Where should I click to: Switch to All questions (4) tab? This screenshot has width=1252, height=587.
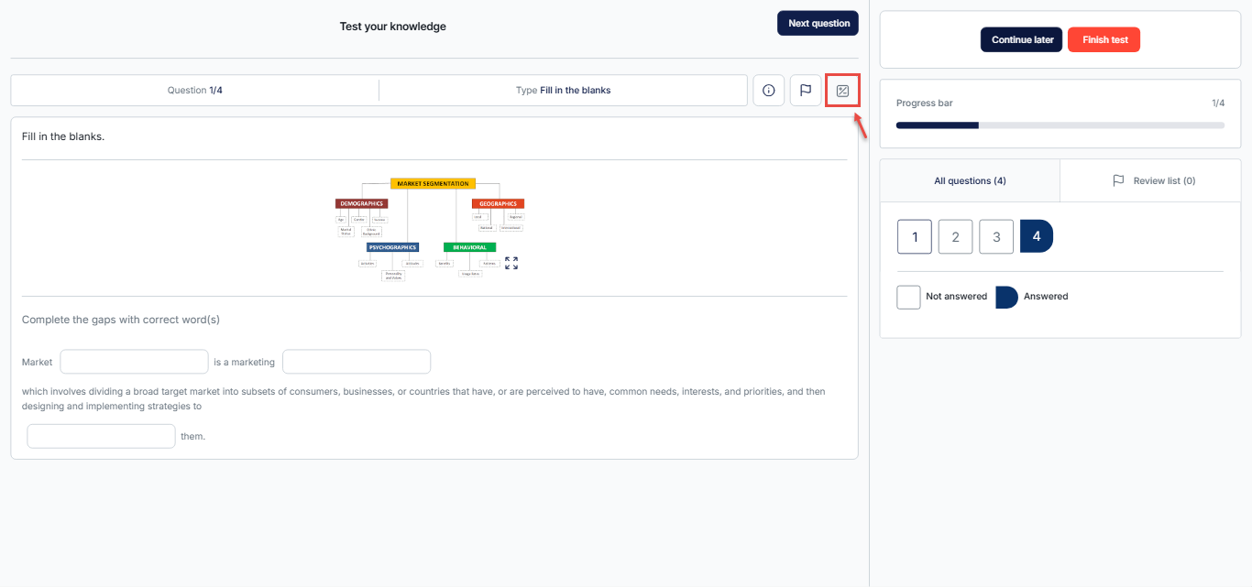pyautogui.click(x=970, y=181)
